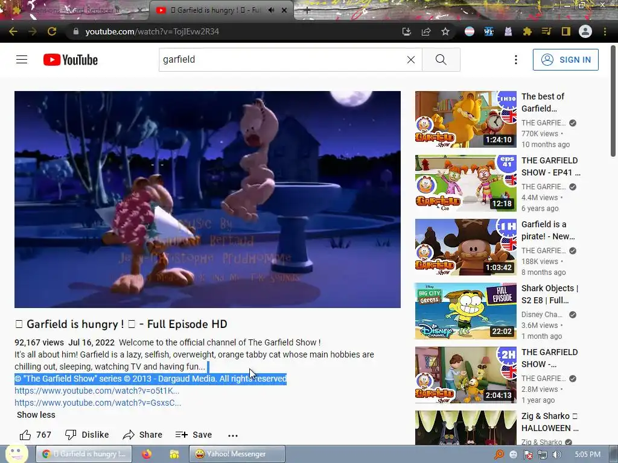Click the address bar URL
Viewport: 618px width, 463px height.
point(151,31)
